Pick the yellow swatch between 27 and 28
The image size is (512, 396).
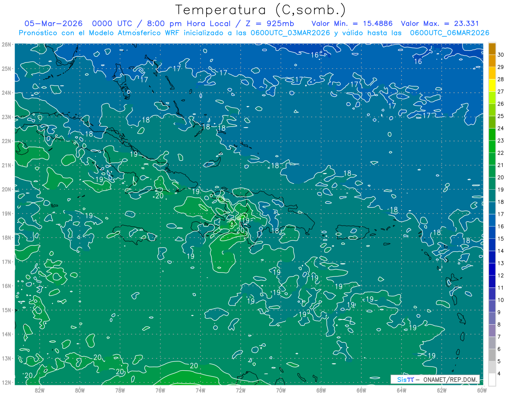[492, 85]
